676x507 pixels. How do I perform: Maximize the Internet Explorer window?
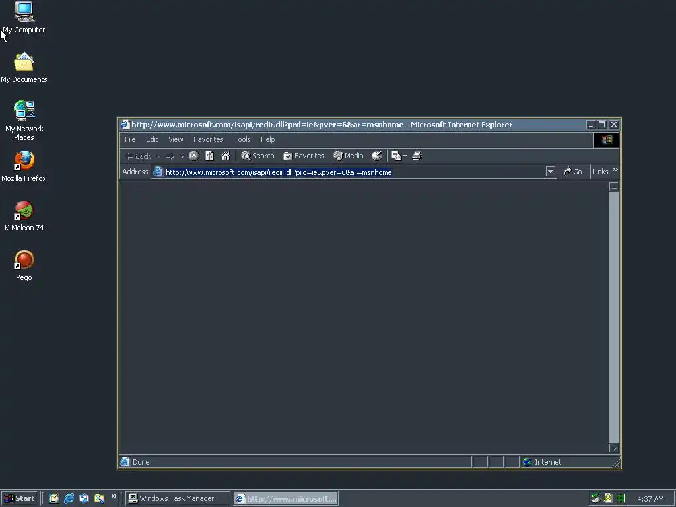pyautogui.click(x=602, y=125)
